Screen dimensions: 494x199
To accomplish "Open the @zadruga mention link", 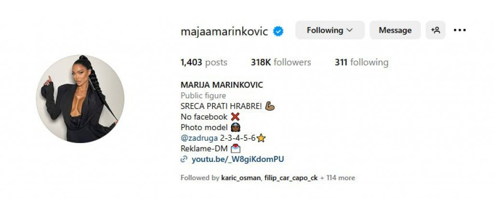I will click(199, 138).
